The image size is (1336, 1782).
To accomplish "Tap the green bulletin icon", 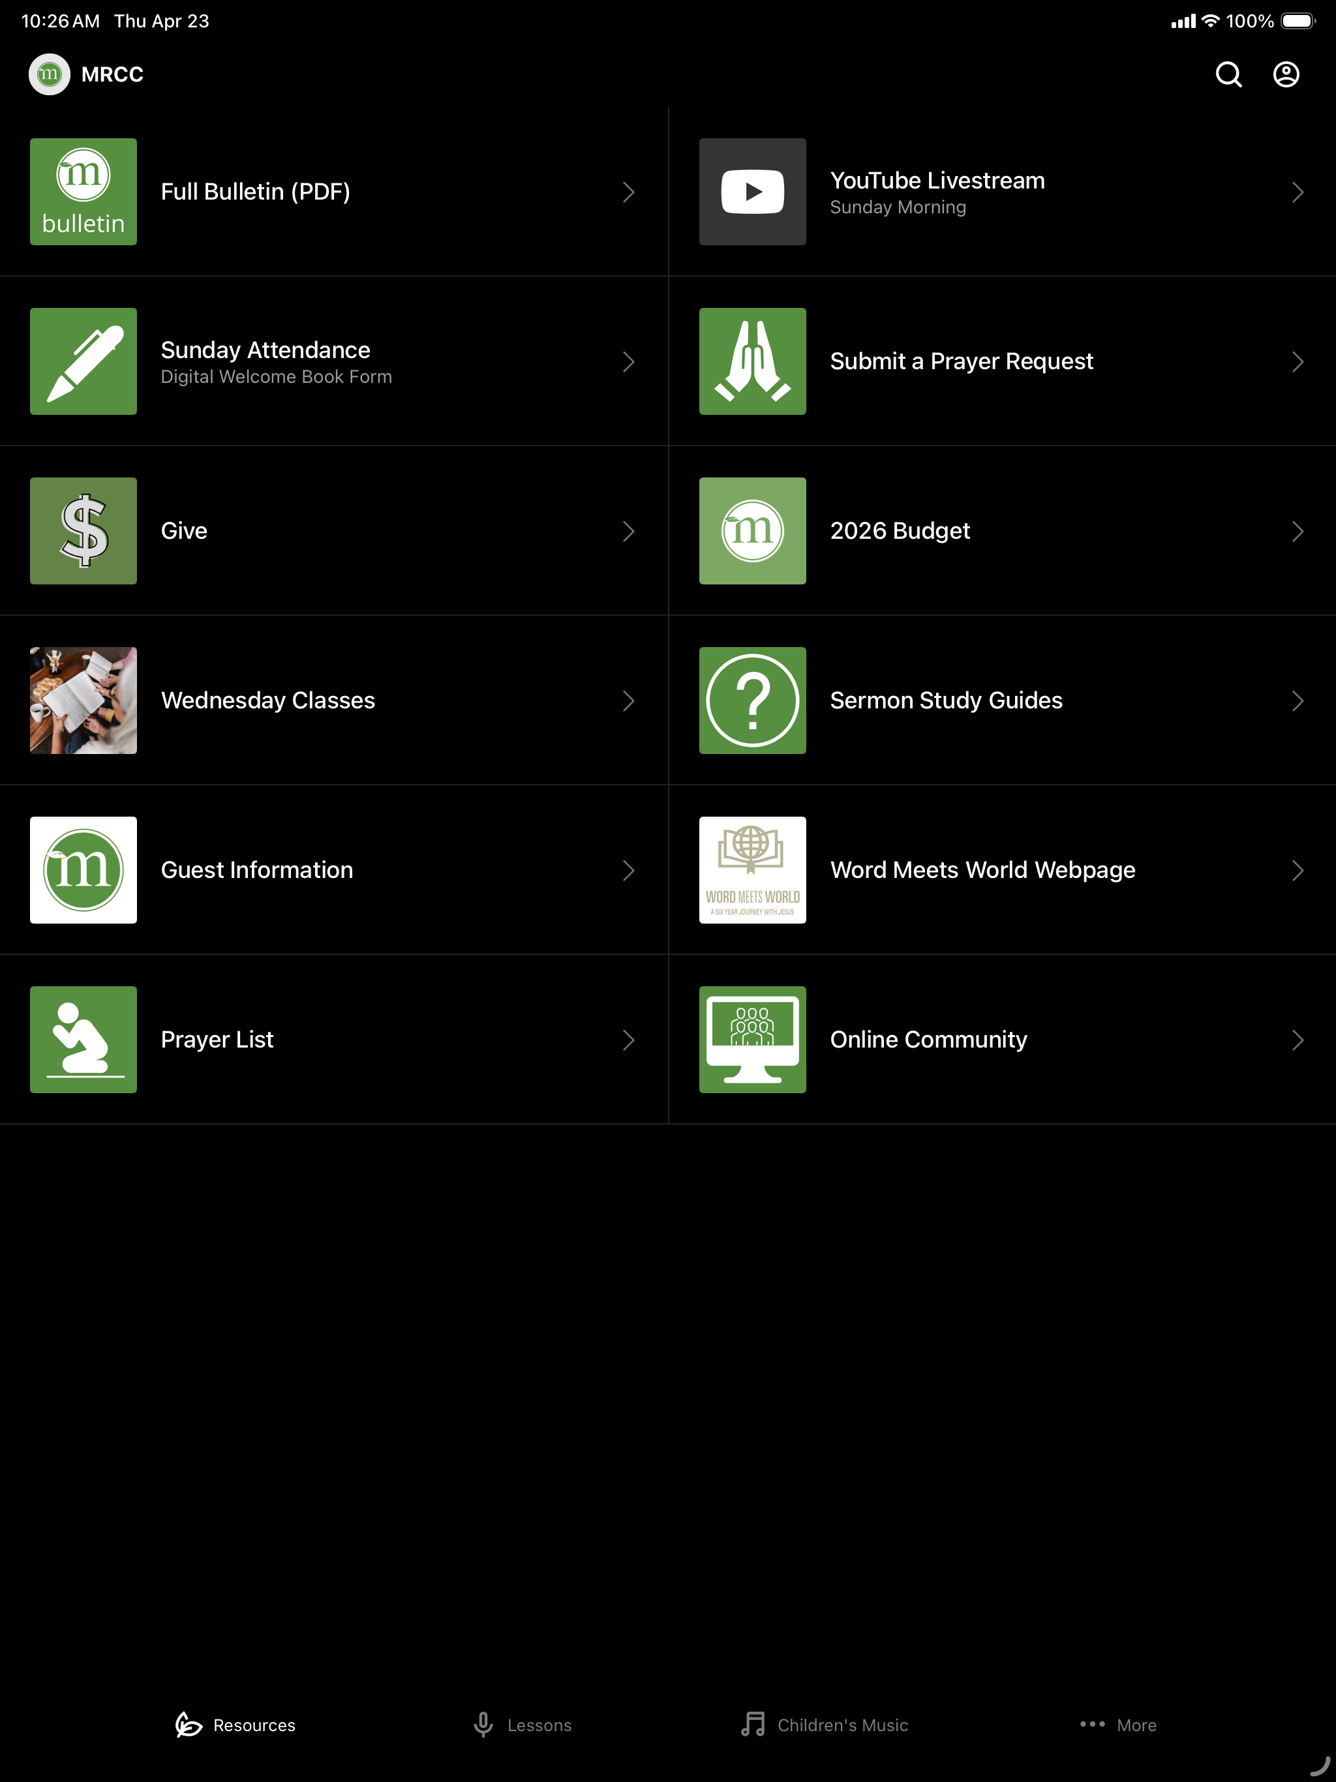I will coord(83,192).
